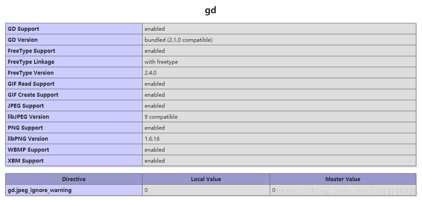The height and width of the screenshot is (200, 422).
Task: Select the "libPNG Version" label cell
Action: [74, 139]
